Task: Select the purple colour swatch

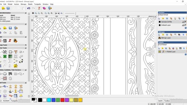Action: [67, 100]
